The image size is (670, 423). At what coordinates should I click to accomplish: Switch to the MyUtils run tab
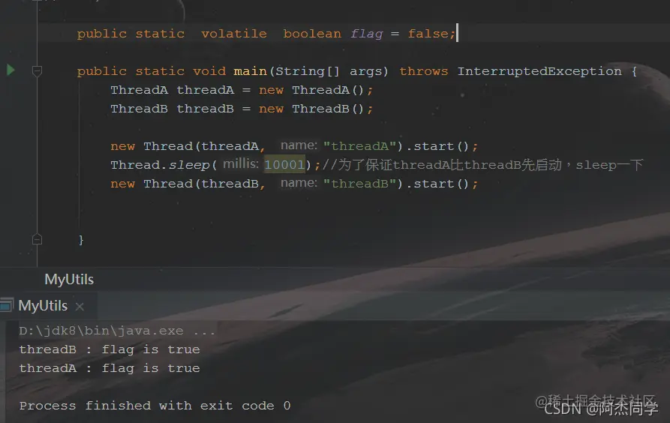(x=43, y=306)
